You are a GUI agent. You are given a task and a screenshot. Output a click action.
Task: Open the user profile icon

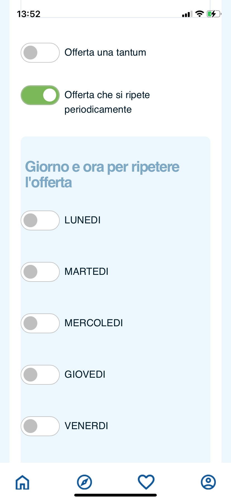coord(208,482)
